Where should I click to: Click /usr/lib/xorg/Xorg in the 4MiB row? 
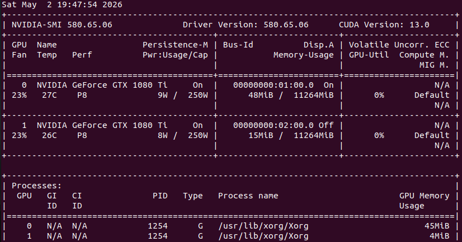coord(263,236)
